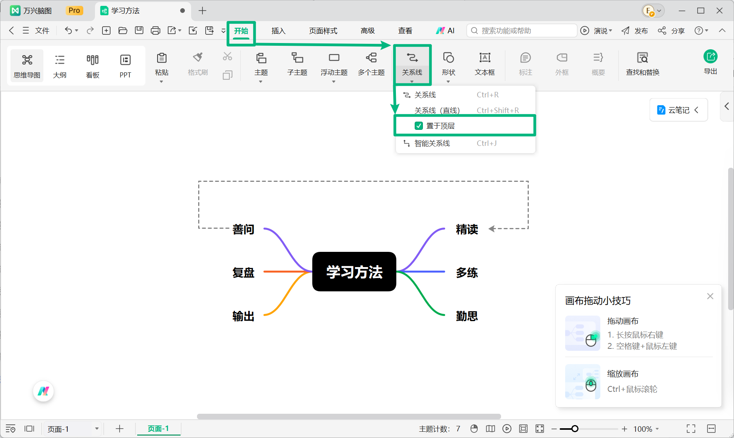Open the 主题 topic dropdown arrow
Image resolution: width=734 pixels, height=438 pixels.
(261, 81)
